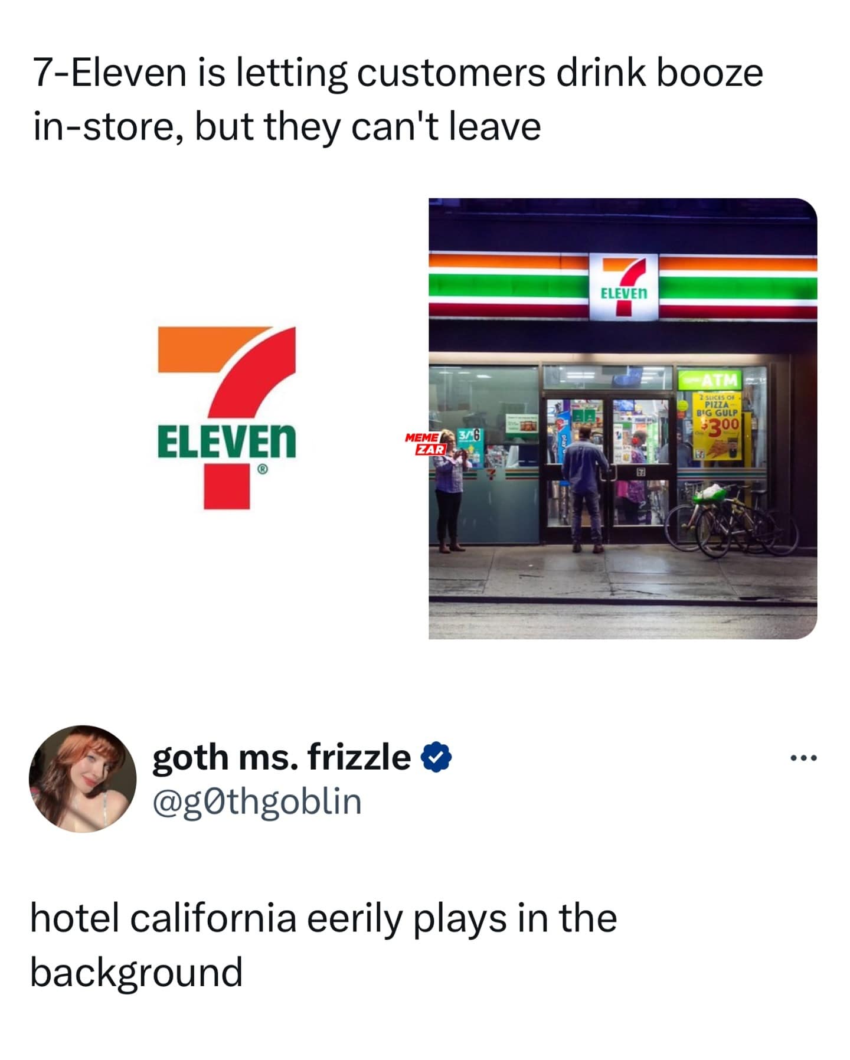Open the three-dot more options menu
This screenshot has height=1060, width=850.
(x=803, y=758)
